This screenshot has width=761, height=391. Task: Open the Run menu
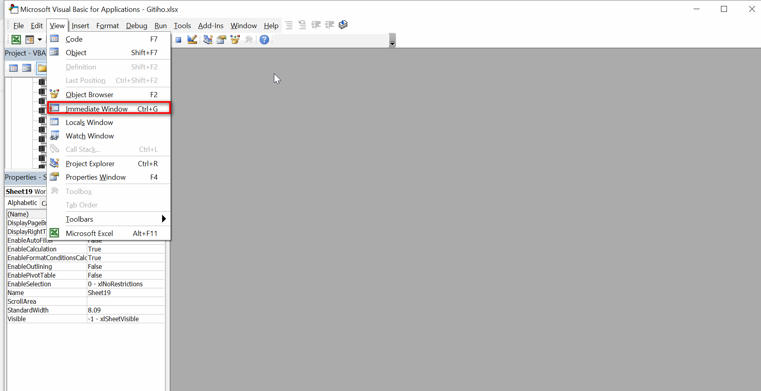(x=161, y=26)
